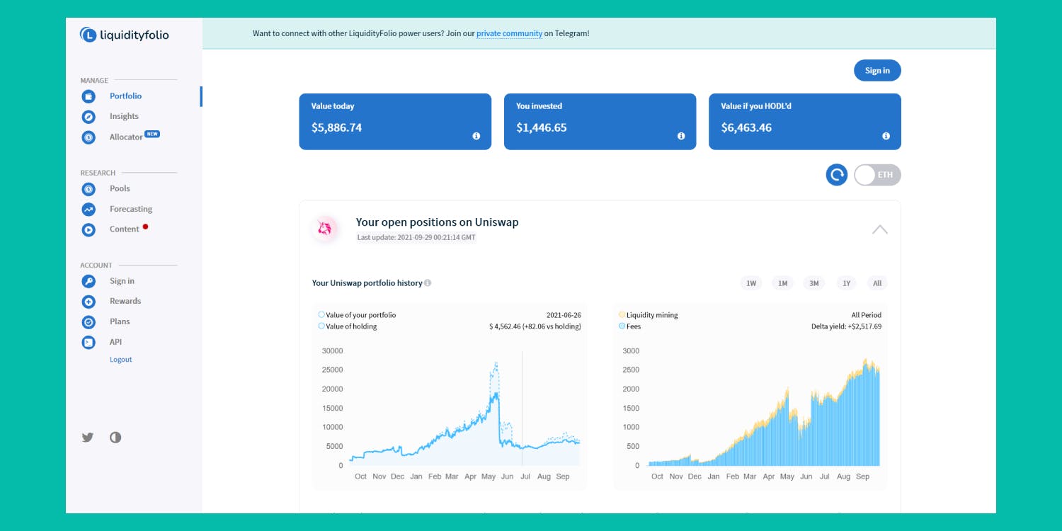Click the NEW badge beside Allocator
The width and height of the screenshot is (1062, 531).
point(152,133)
